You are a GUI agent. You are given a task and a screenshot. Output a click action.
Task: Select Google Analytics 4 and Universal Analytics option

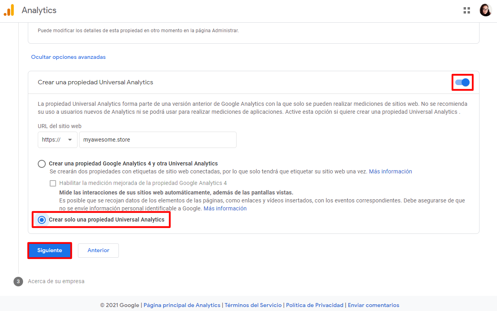[x=42, y=163]
